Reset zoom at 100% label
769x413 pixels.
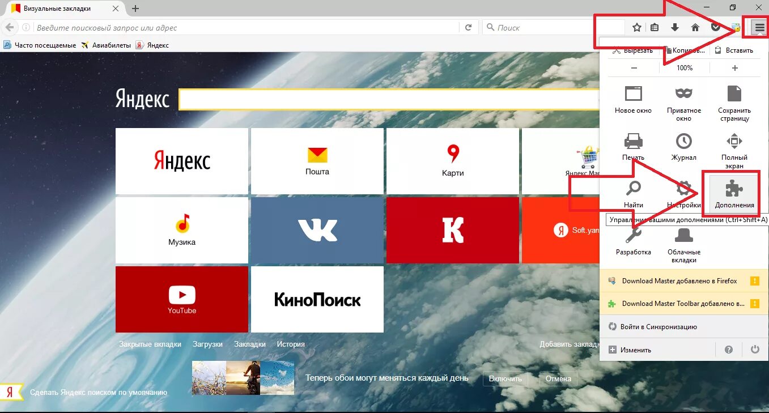click(x=685, y=68)
